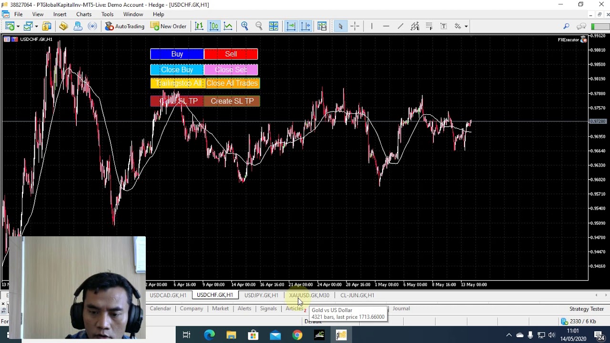Open the File menu
Viewport: 610px width, 343px height.
(x=18, y=14)
